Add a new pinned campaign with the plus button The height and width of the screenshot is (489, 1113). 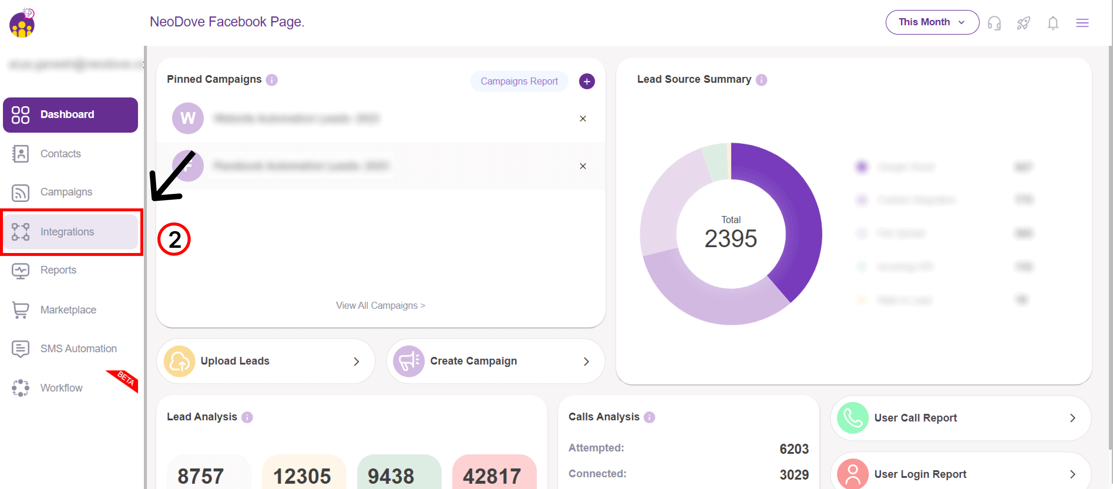click(x=587, y=81)
